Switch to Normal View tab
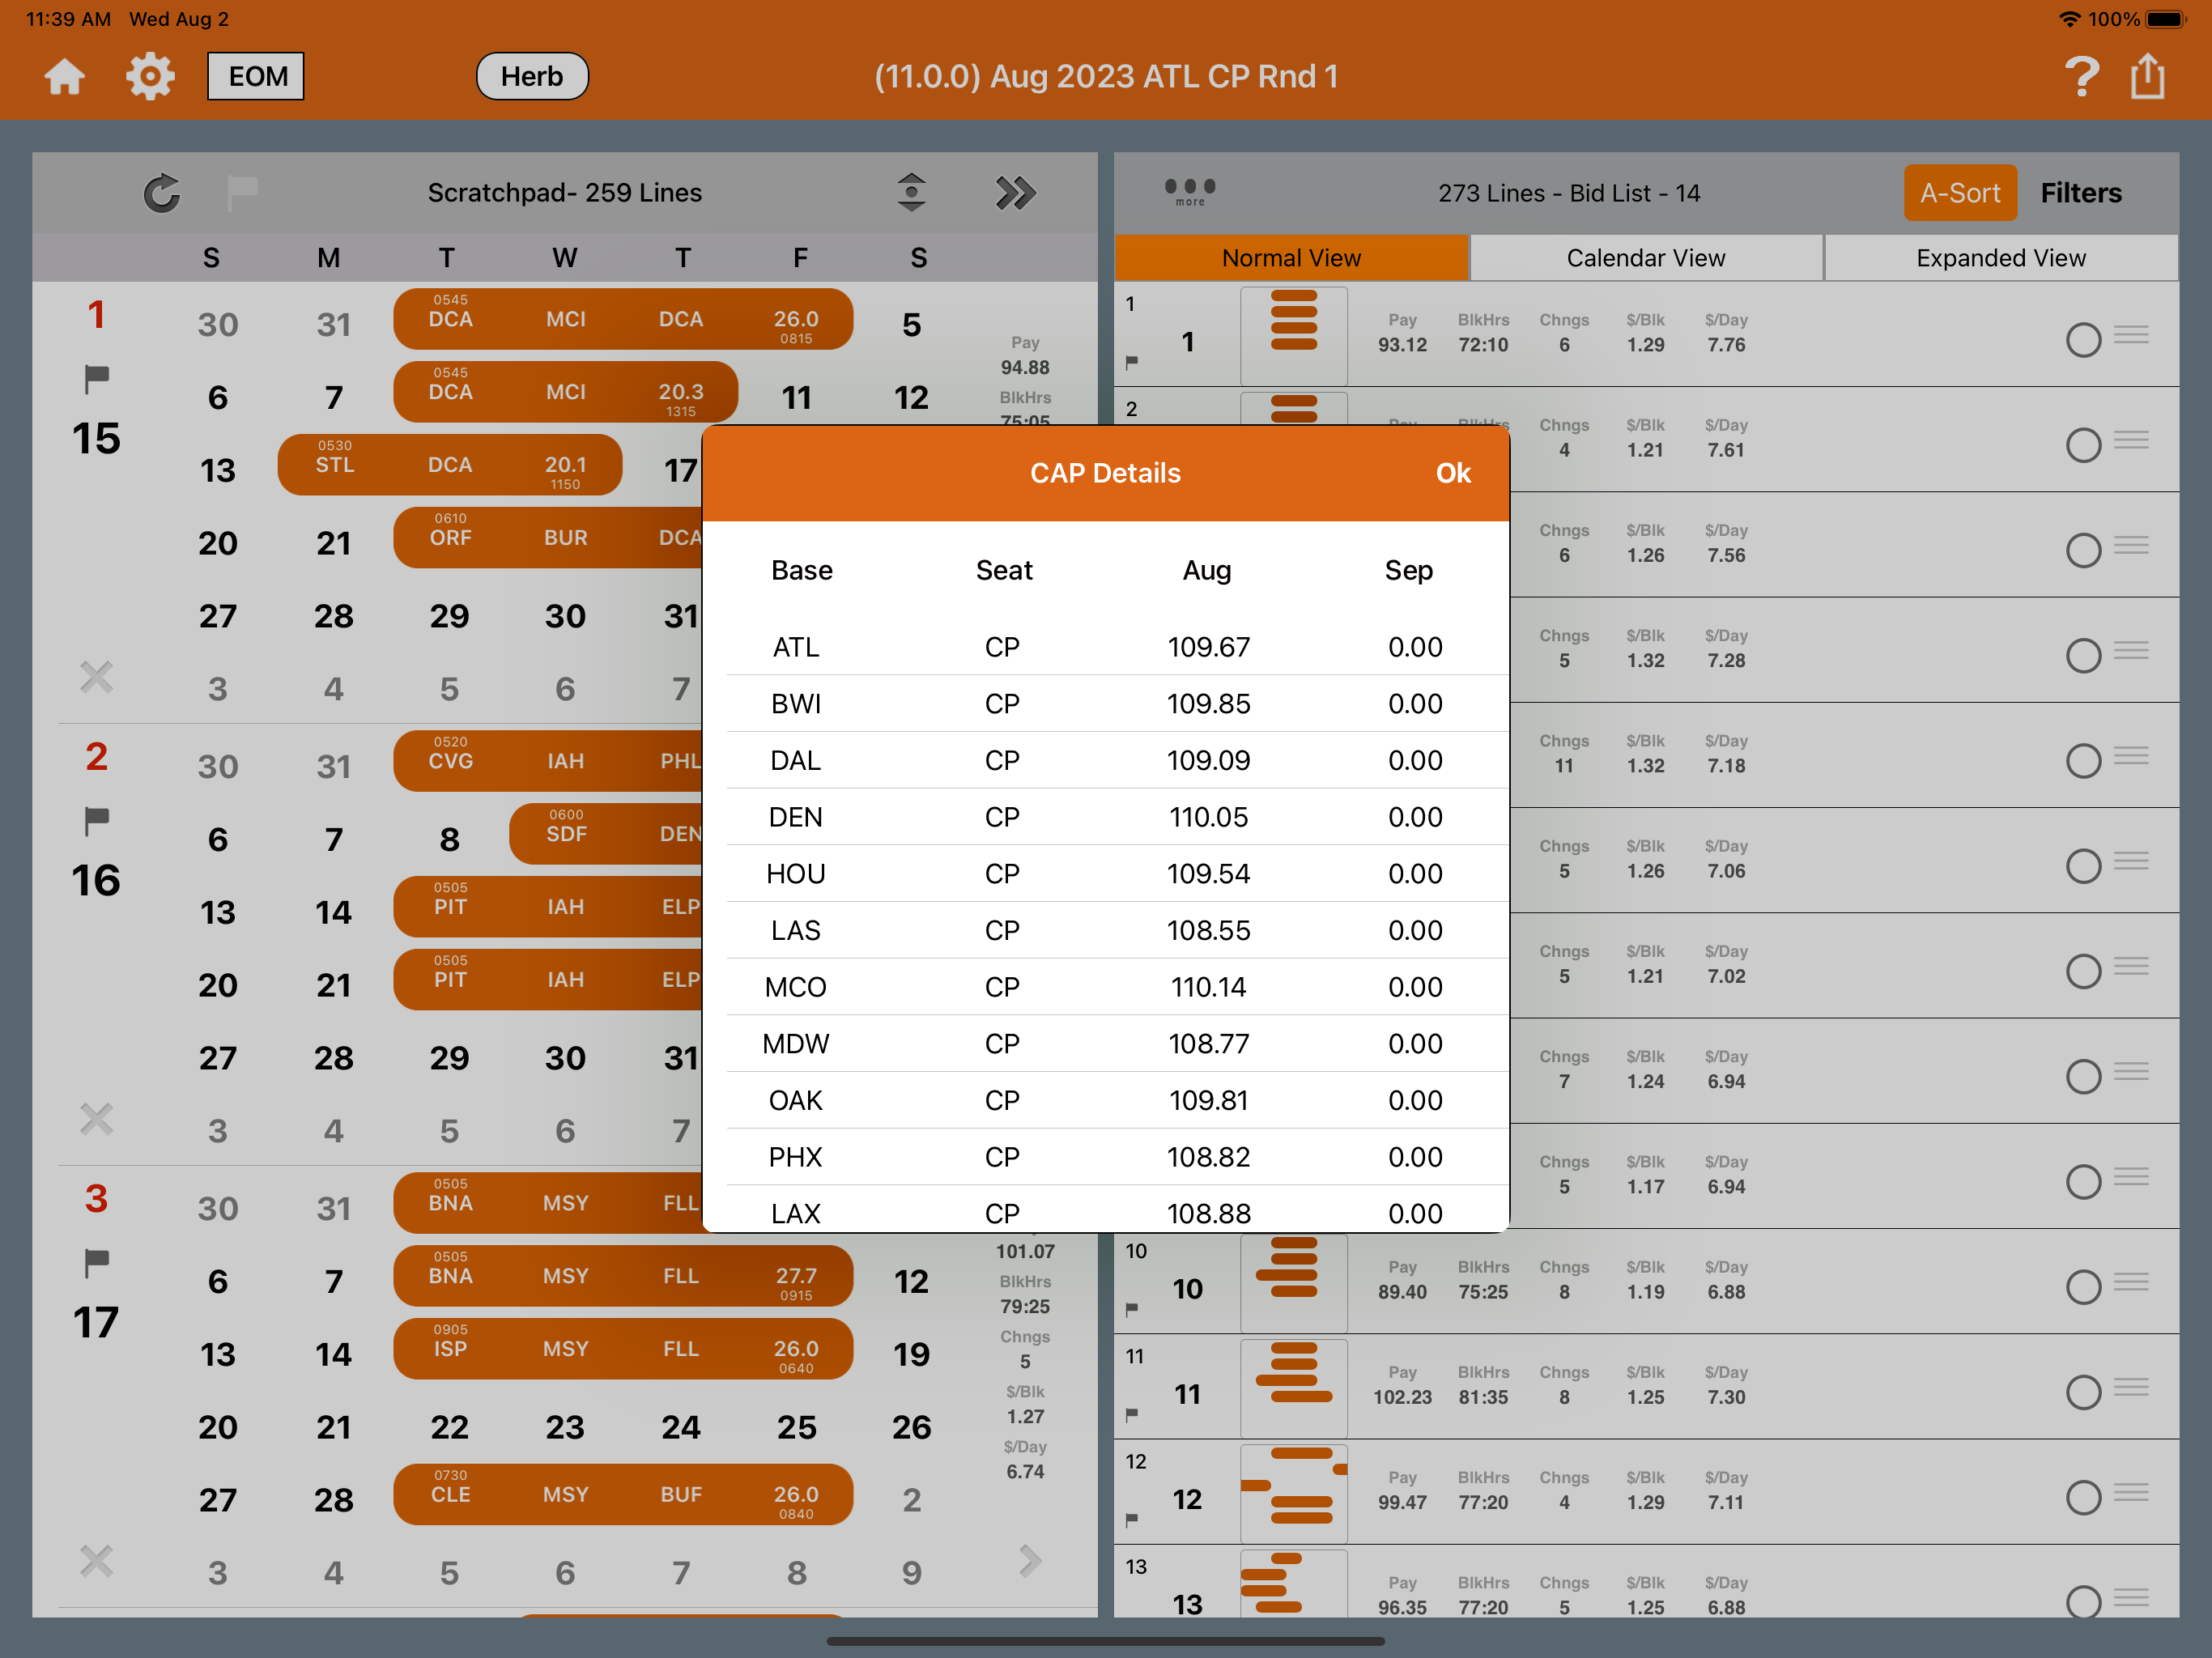The width and height of the screenshot is (2212, 1658). 1291,258
